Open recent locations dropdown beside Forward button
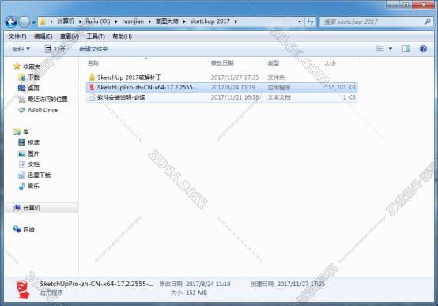Image resolution: width=438 pixels, height=306 pixels. coord(33,22)
